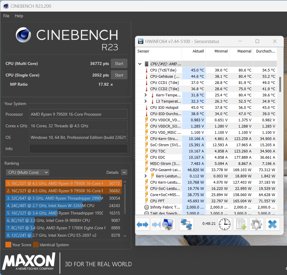287x275 pixels.
Task: Maximize the HWiNFO64 Sensorstatus window
Action: coord(257,41)
